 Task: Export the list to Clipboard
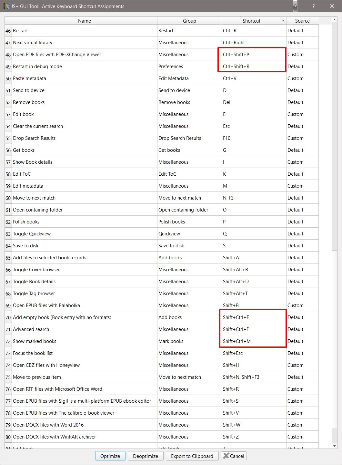pyautogui.click(x=192, y=456)
